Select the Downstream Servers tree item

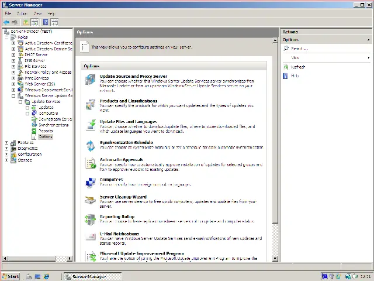56,119
